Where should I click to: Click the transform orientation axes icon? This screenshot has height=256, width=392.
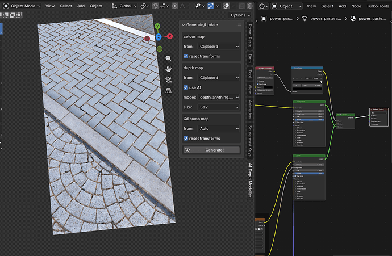click(x=114, y=6)
